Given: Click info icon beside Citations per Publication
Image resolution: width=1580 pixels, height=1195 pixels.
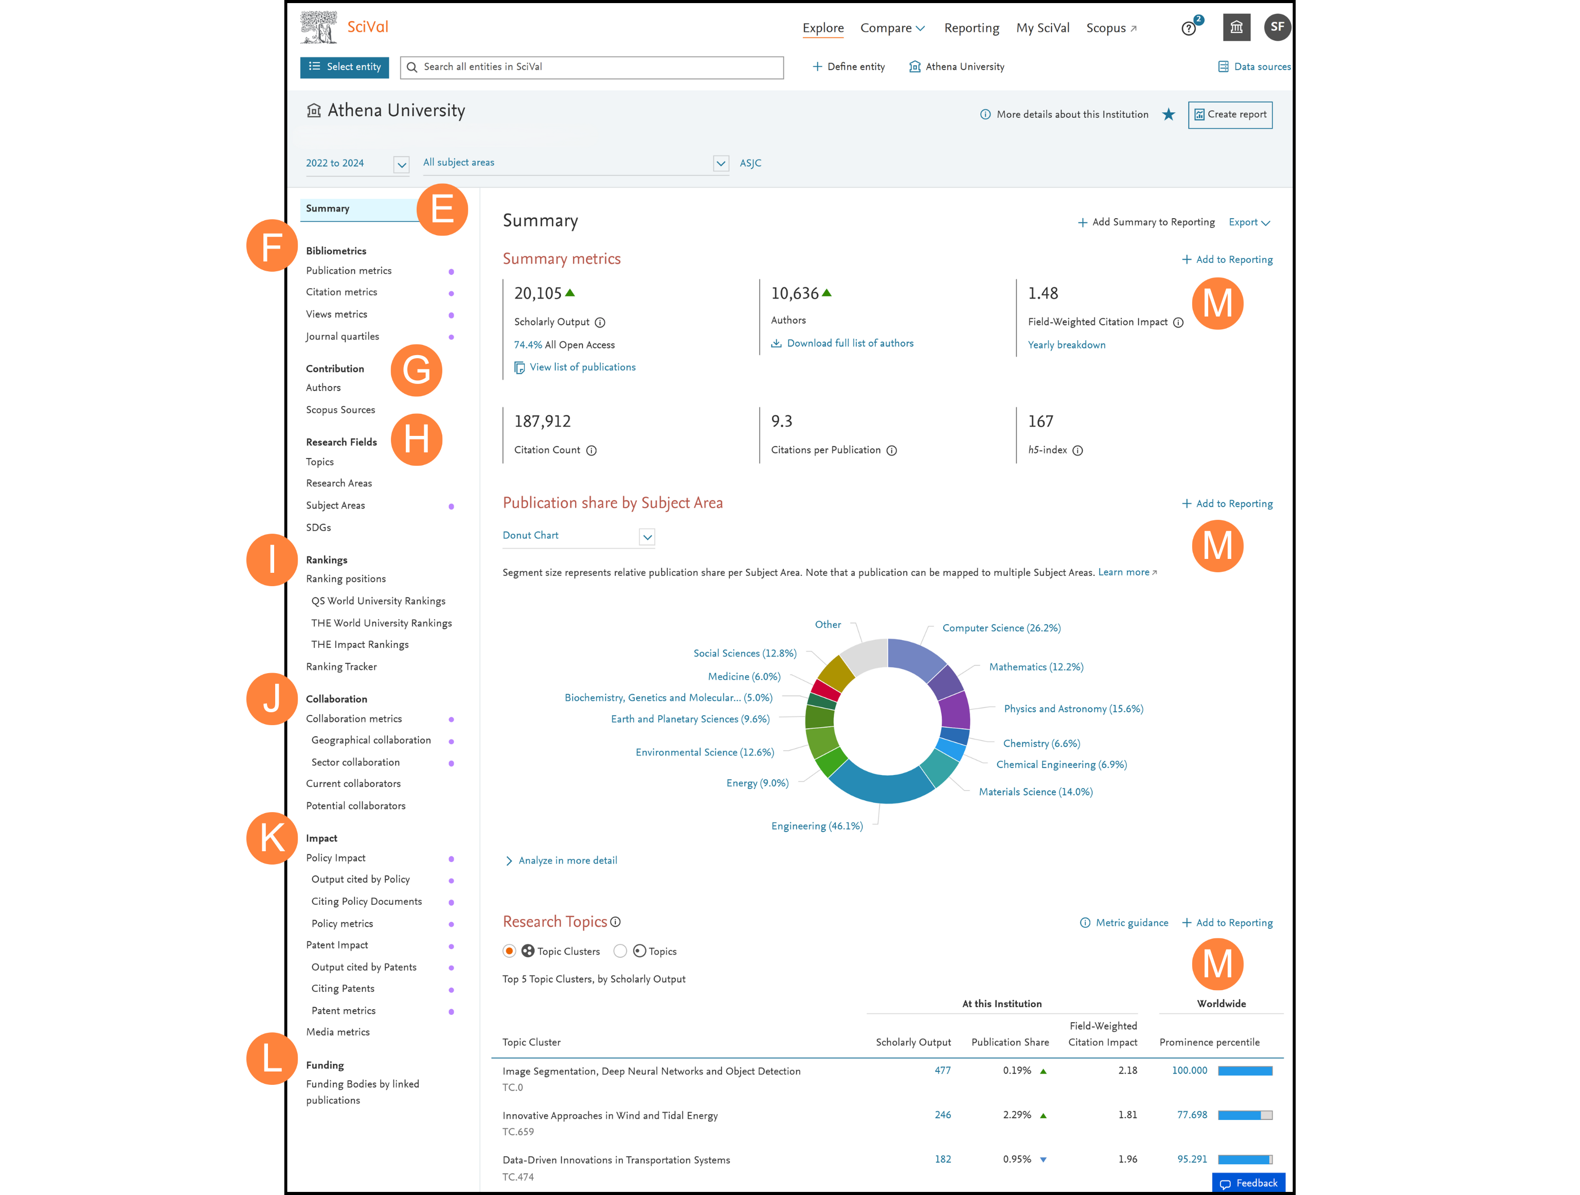Looking at the screenshot, I should coord(891,450).
